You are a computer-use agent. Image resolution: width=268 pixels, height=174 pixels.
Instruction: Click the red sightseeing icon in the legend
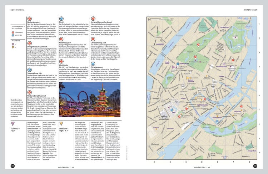point(13,32)
